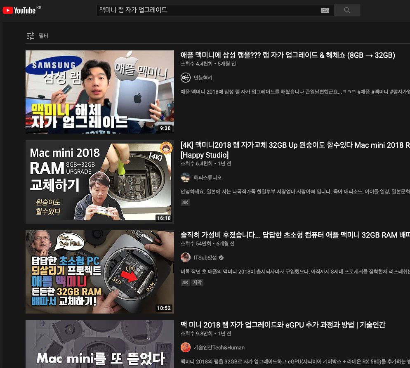Viewport: 410px width, 368px height.
Task: Click description starting 맥미니 2018의 램을 32GB로
Action: click(295, 362)
